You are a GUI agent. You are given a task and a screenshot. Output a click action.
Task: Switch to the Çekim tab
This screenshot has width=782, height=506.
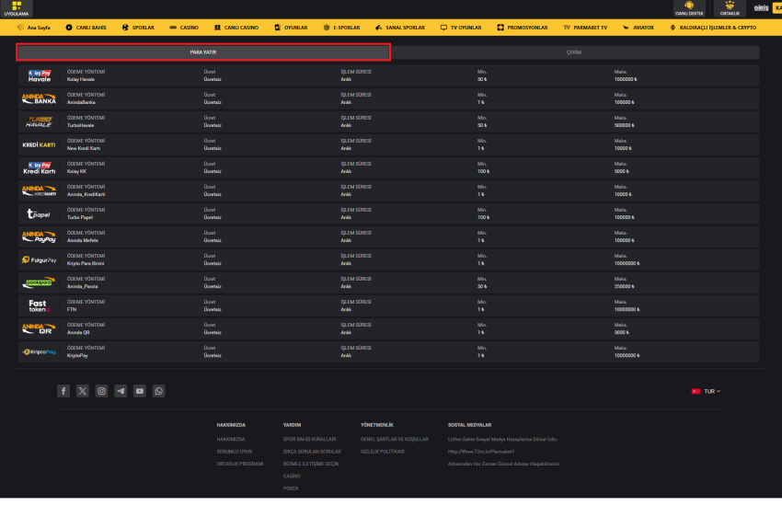point(574,52)
